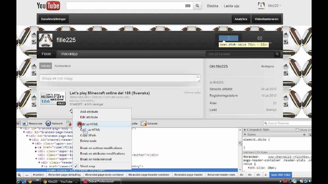Click the channel search magnifier icon
This screenshot has height=184, width=328.
(x=277, y=54)
